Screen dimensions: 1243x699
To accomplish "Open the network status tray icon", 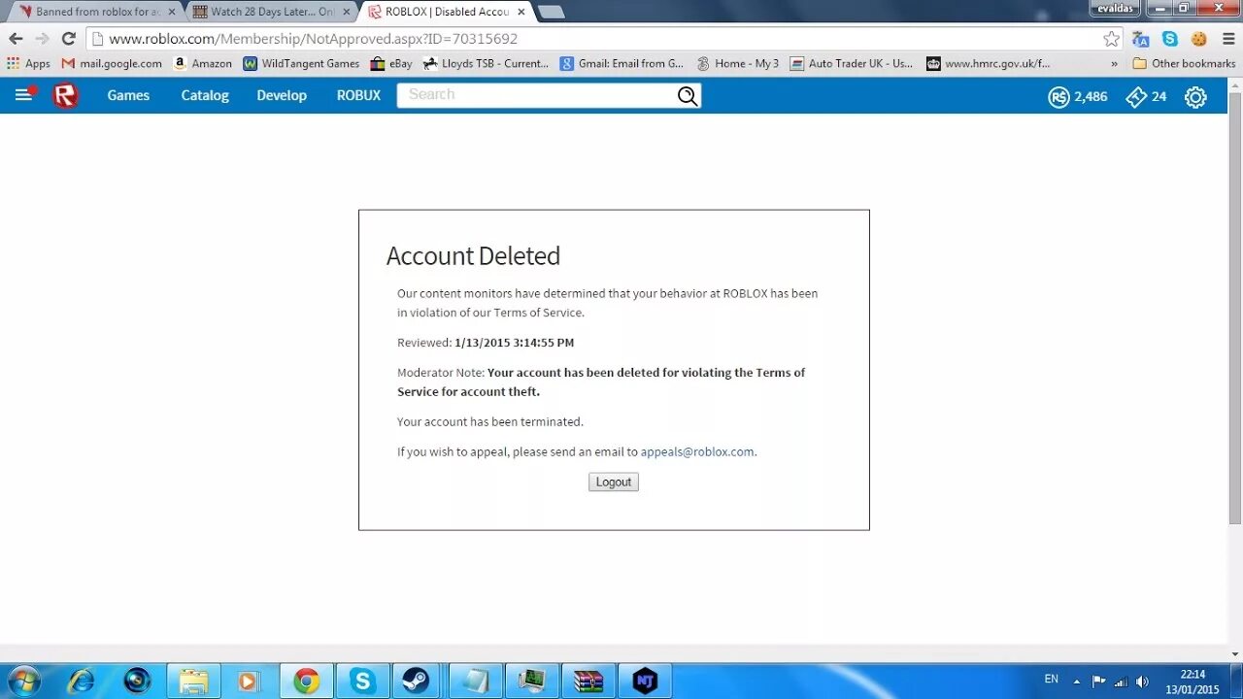I will tap(1121, 682).
